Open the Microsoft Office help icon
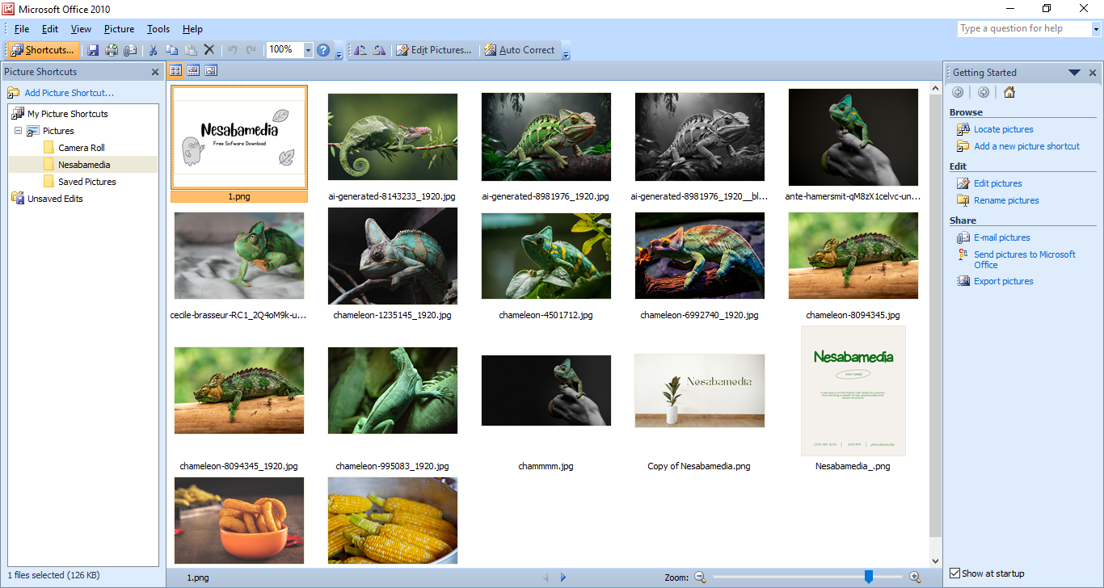Screen dimensions: 1104x588 pos(323,50)
